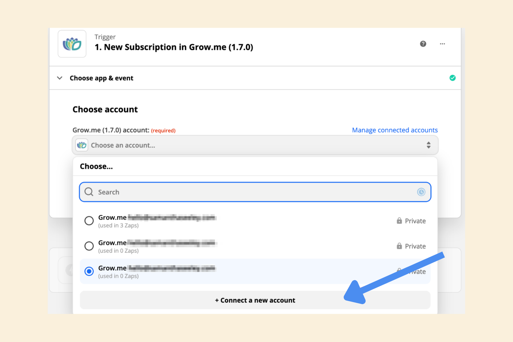Screen dimensions: 513x342
Task: Open the three-dot more options menu
Action: tap(442, 44)
